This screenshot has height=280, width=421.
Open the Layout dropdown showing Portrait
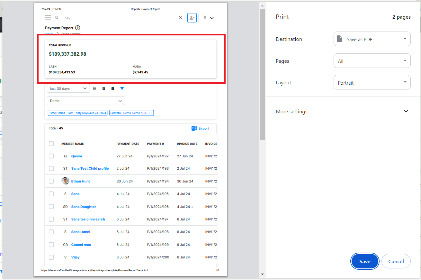point(372,83)
